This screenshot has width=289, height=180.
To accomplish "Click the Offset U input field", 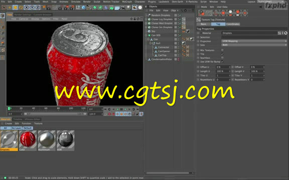I will tap(223, 67).
